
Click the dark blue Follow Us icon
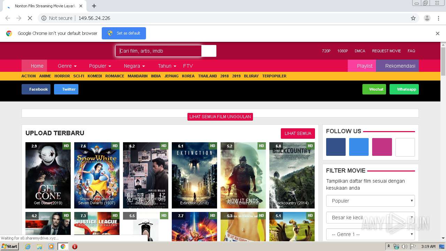336,147
